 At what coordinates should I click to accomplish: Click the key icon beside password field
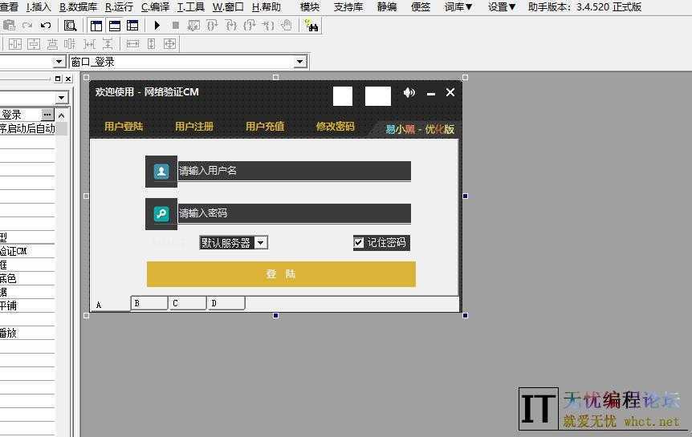[x=161, y=213]
